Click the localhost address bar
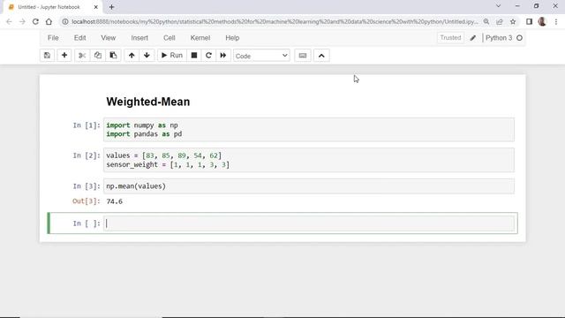The width and height of the screenshot is (565, 318). [275, 21]
